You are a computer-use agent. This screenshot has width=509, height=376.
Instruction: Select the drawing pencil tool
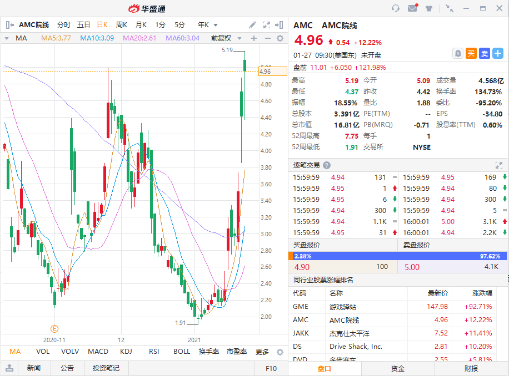(252, 25)
